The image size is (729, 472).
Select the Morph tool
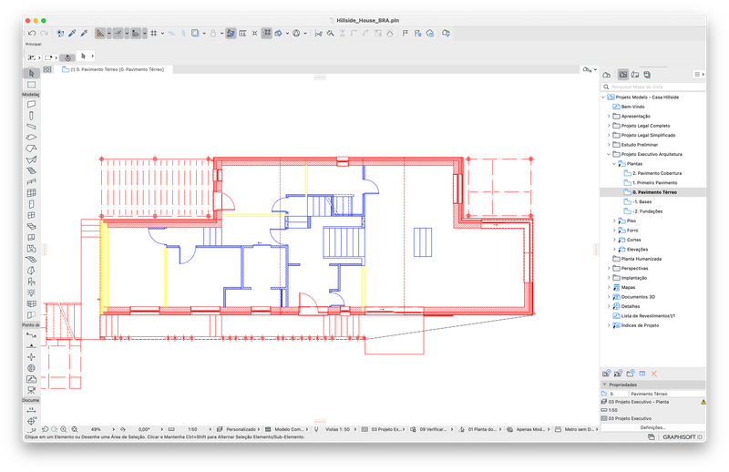coord(31,271)
